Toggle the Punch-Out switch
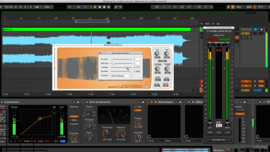270x152 pixels. 189,7
